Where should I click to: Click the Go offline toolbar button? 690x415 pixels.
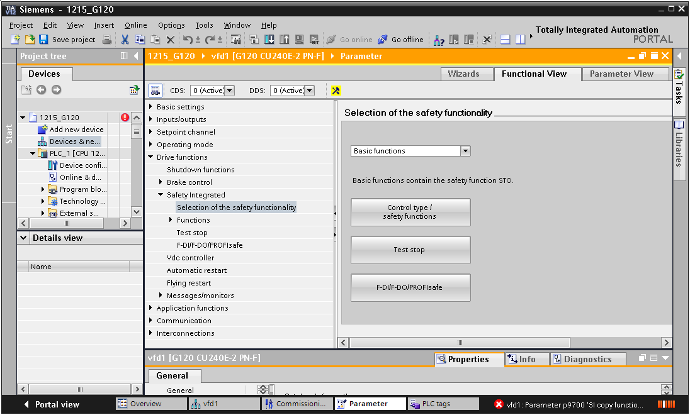tap(400, 40)
